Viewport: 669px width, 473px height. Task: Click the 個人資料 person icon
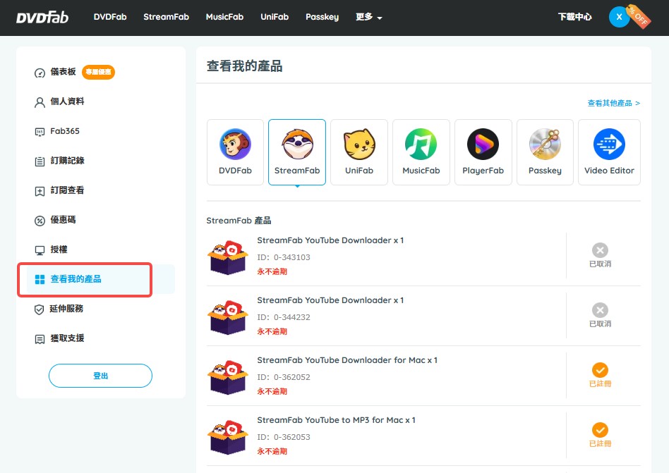click(40, 102)
